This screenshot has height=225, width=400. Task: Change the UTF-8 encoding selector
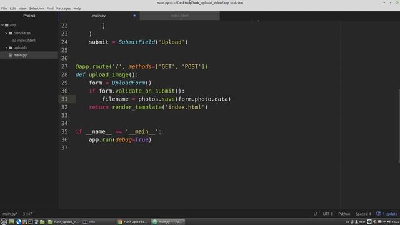327,214
